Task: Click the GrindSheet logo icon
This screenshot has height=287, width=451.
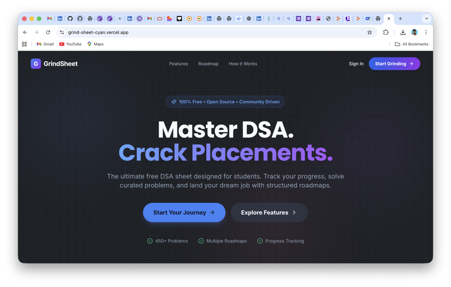Action: [x=36, y=64]
